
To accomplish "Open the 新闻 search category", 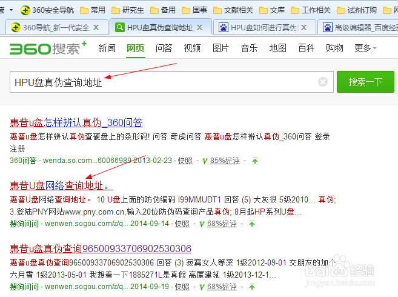I will pyautogui.click(x=107, y=48).
